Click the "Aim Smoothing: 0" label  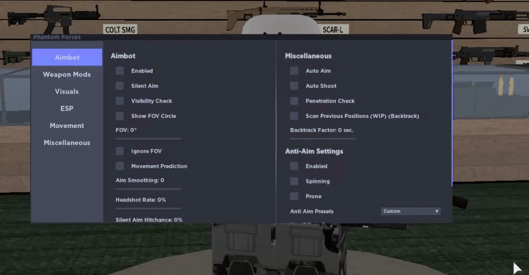coord(140,180)
